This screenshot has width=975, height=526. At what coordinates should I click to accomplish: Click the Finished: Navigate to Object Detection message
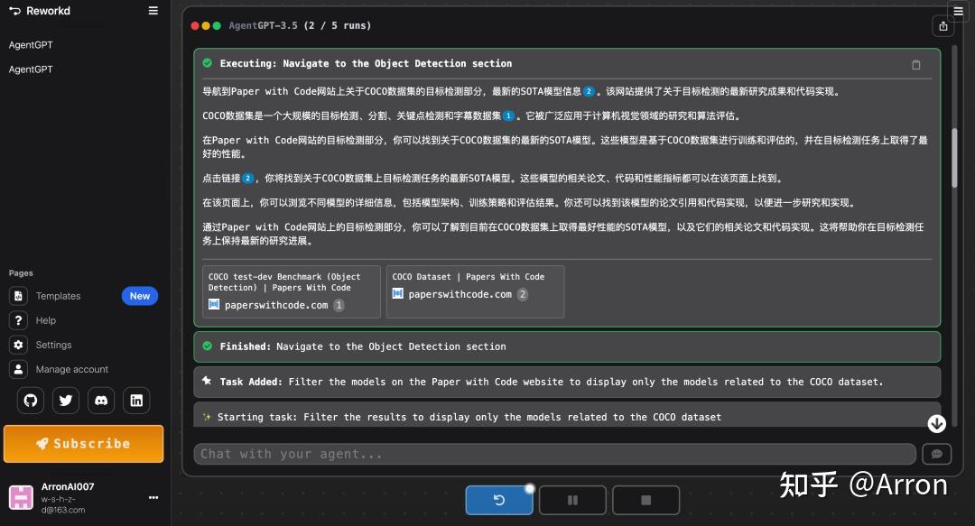tap(567, 347)
